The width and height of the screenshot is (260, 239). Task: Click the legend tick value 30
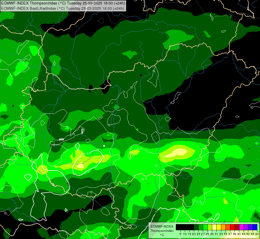[x=212, y=234]
